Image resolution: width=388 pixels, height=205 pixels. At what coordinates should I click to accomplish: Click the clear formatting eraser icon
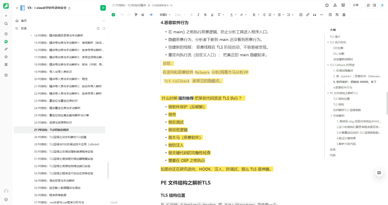click(x=142, y=15)
